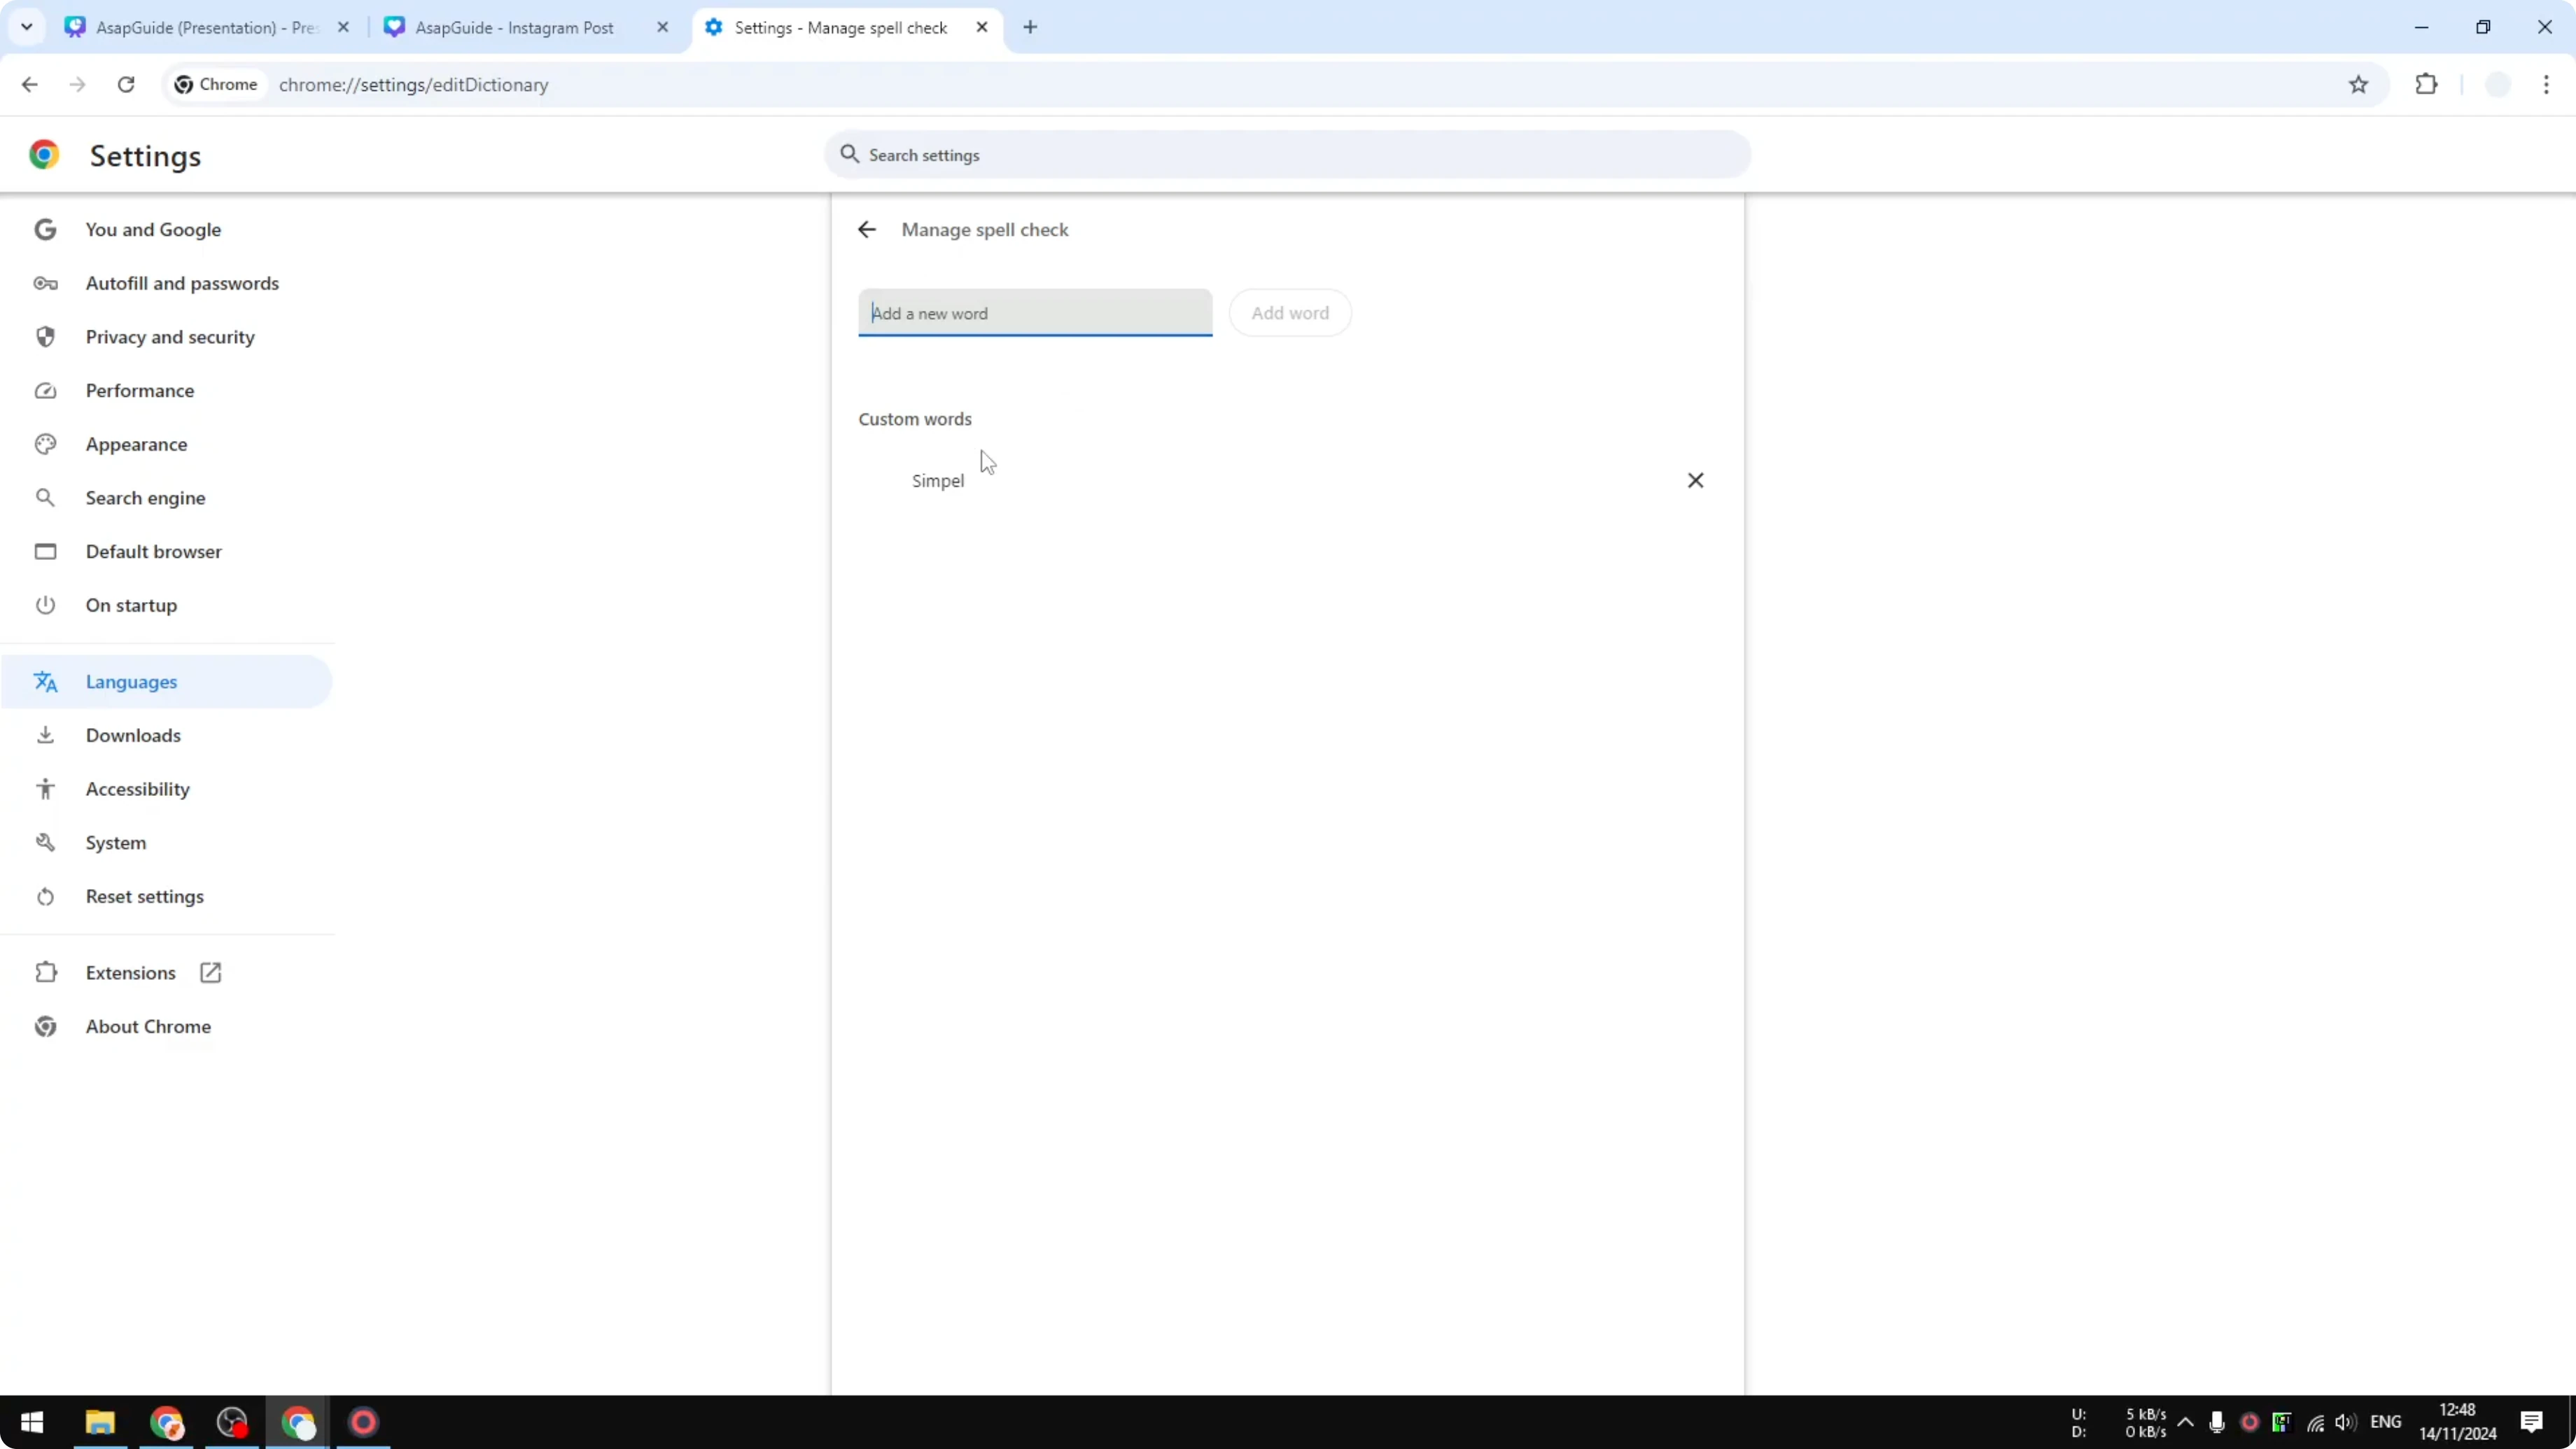Click the Add word button
The height and width of the screenshot is (1449, 2576).
click(x=1290, y=312)
